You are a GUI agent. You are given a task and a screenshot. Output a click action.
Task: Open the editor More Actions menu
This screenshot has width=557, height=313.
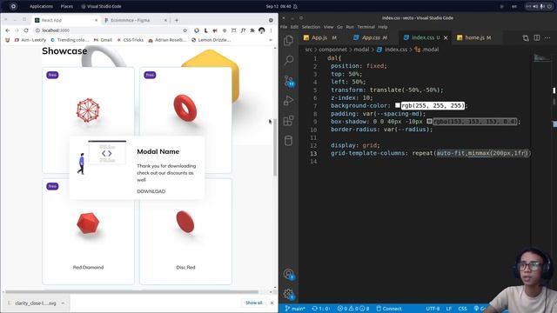547,37
